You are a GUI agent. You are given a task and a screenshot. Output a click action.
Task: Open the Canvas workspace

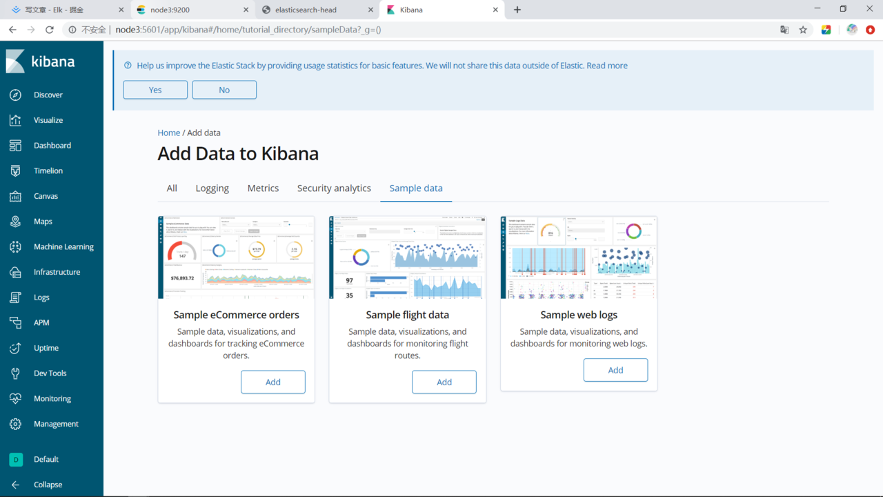click(x=47, y=195)
